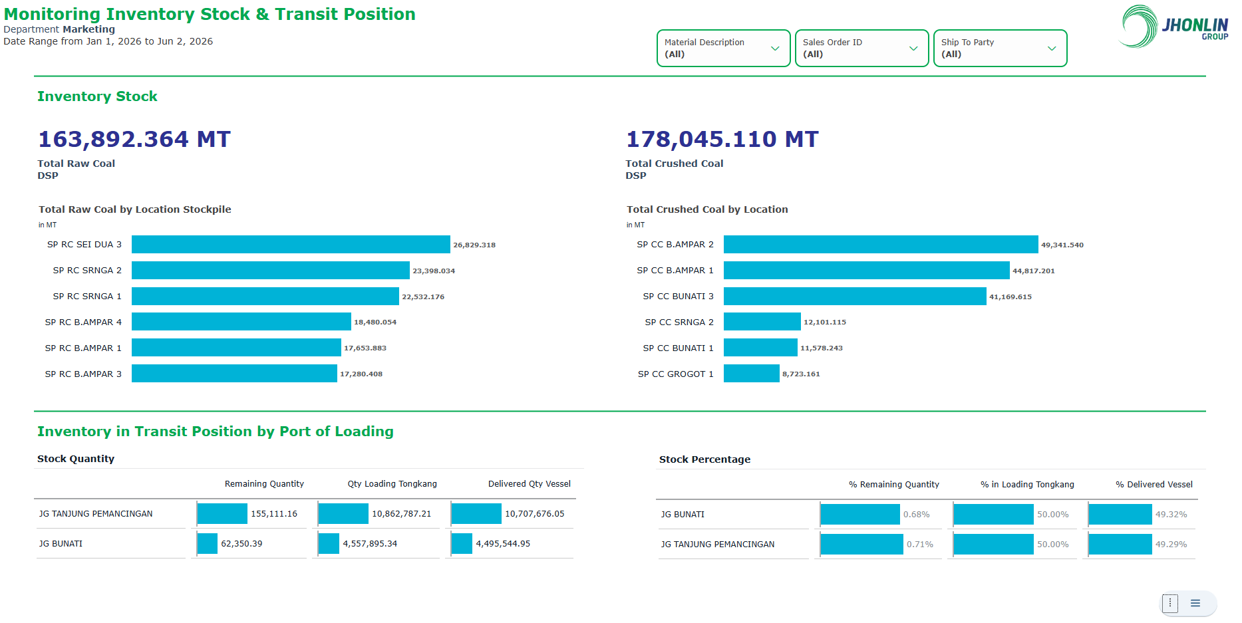Click the Material Description chevron arrow

(x=775, y=49)
